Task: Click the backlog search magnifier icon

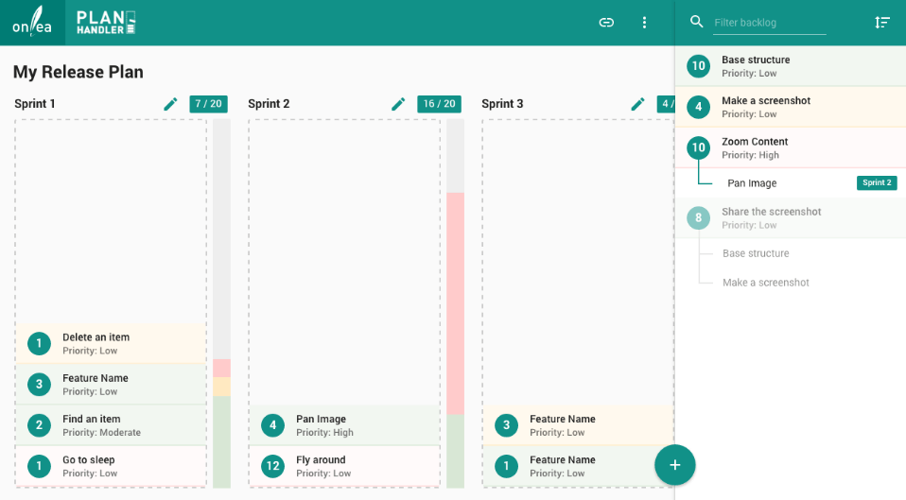Action: (x=697, y=22)
